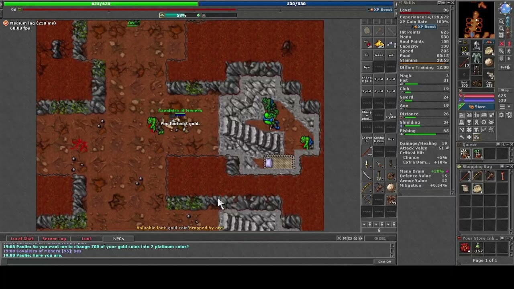Open the Loot chat tab

(x=86, y=238)
